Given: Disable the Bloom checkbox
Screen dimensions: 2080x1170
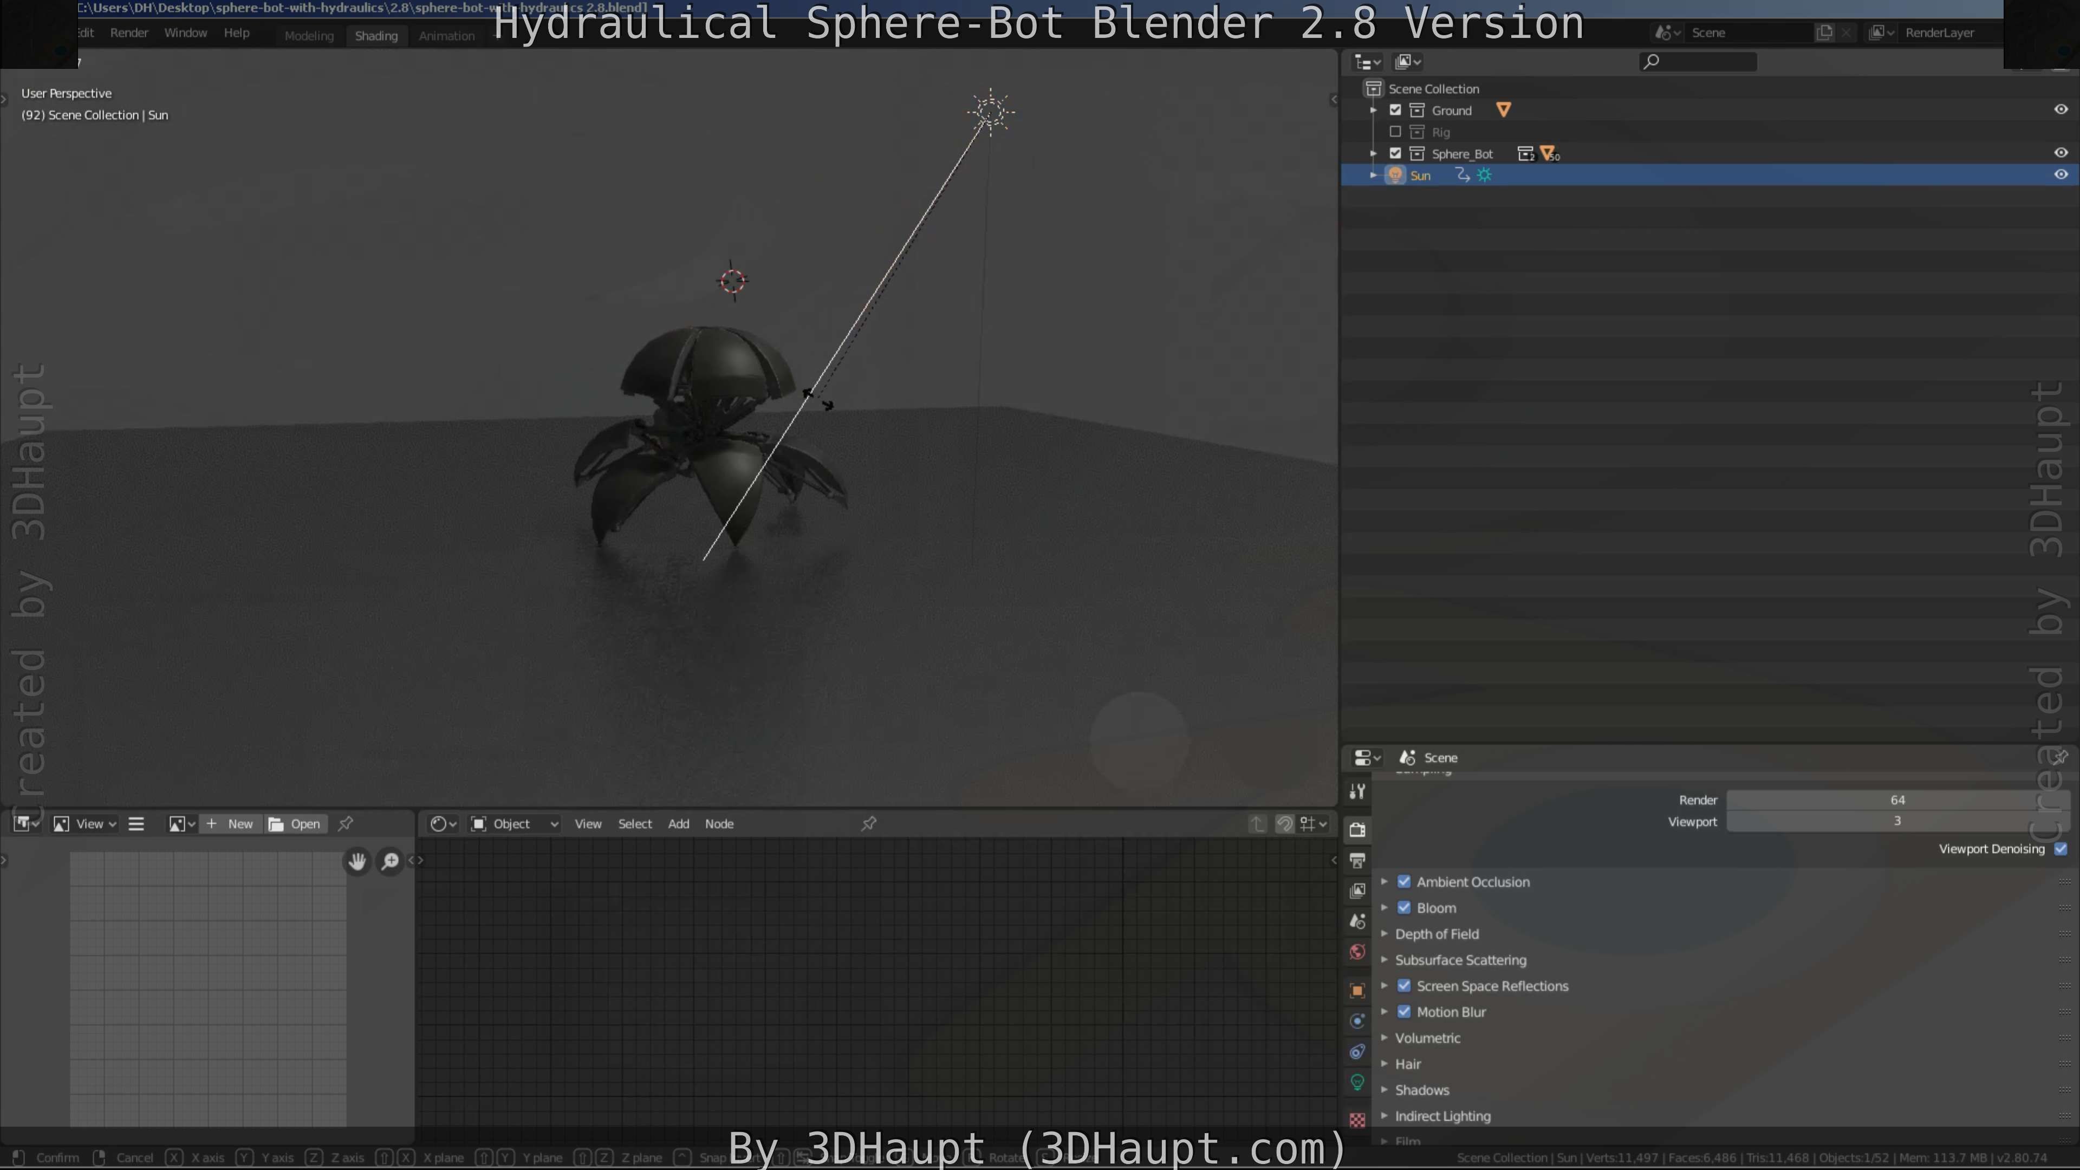Looking at the screenshot, I should pyautogui.click(x=1404, y=908).
